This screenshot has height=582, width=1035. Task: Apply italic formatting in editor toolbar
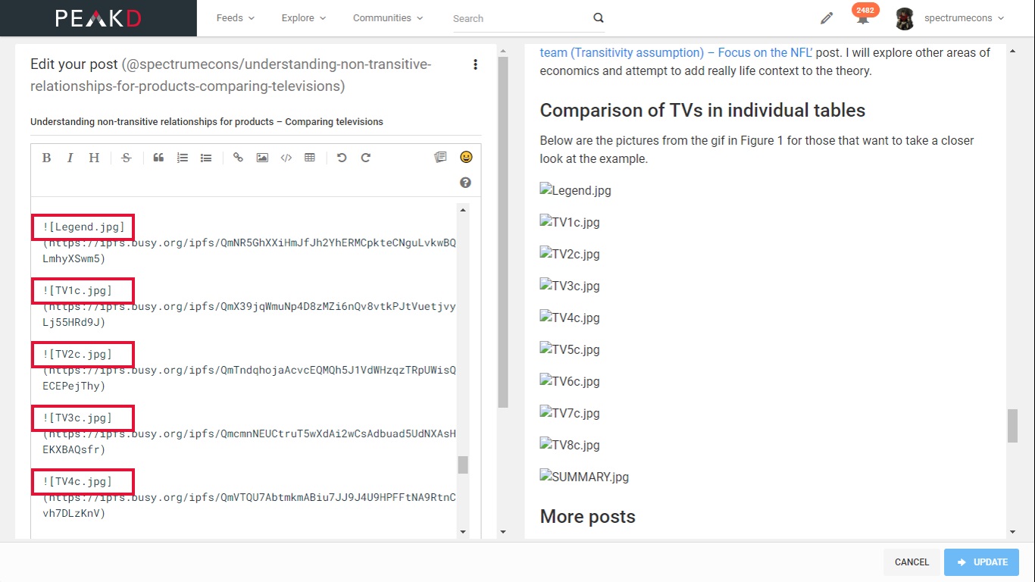pyautogui.click(x=70, y=158)
